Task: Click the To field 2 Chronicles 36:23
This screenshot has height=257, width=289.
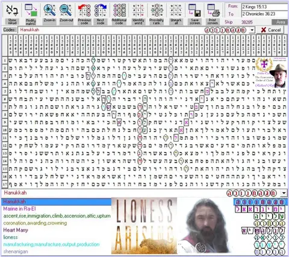Action: click(x=264, y=14)
